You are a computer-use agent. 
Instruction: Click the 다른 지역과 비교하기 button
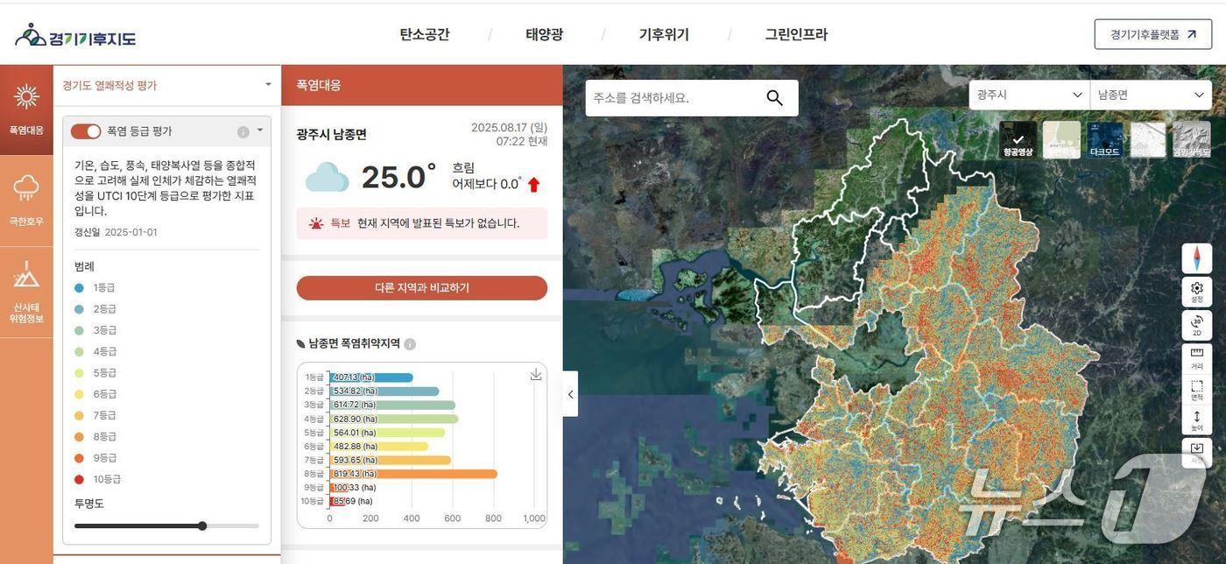tap(421, 287)
